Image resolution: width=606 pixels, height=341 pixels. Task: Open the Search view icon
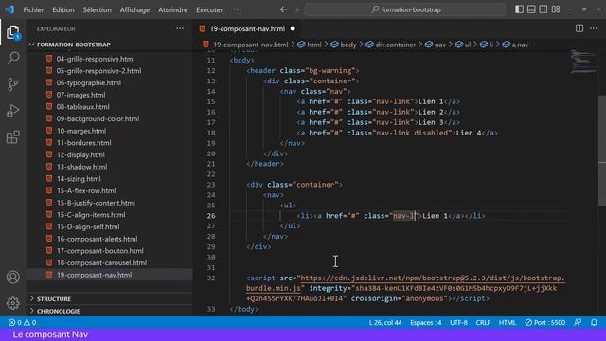[12, 59]
